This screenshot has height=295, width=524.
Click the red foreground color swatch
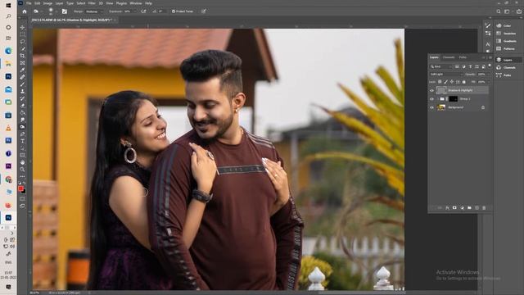(x=20, y=189)
